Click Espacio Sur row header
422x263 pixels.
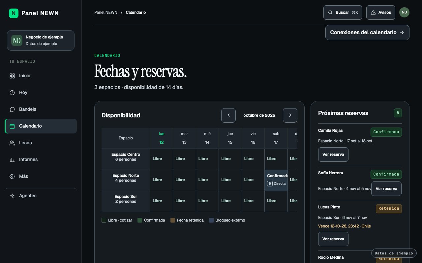click(126, 202)
